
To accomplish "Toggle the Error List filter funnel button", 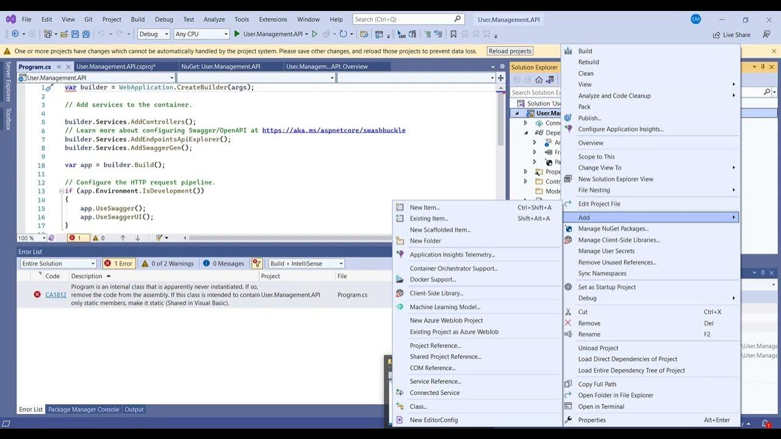I will click(257, 263).
